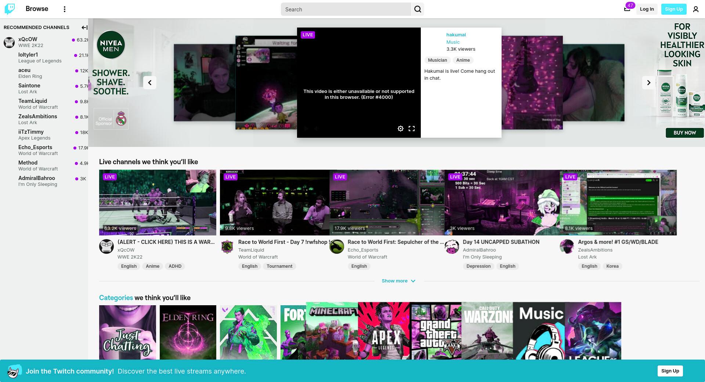Click the Lost Ark link under ZealsAmbitions card
The width and height of the screenshot is (705, 382).
coord(587,257)
